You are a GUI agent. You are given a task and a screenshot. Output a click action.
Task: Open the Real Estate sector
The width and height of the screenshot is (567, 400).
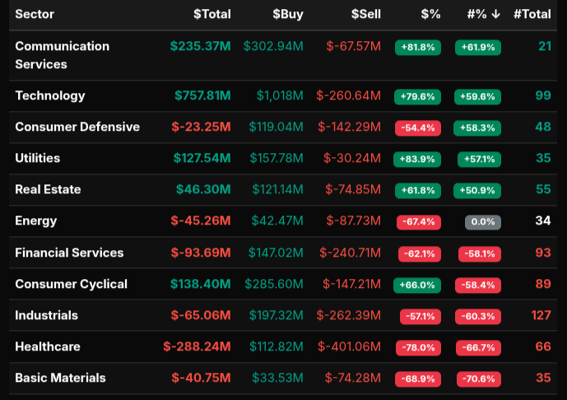[48, 189]
